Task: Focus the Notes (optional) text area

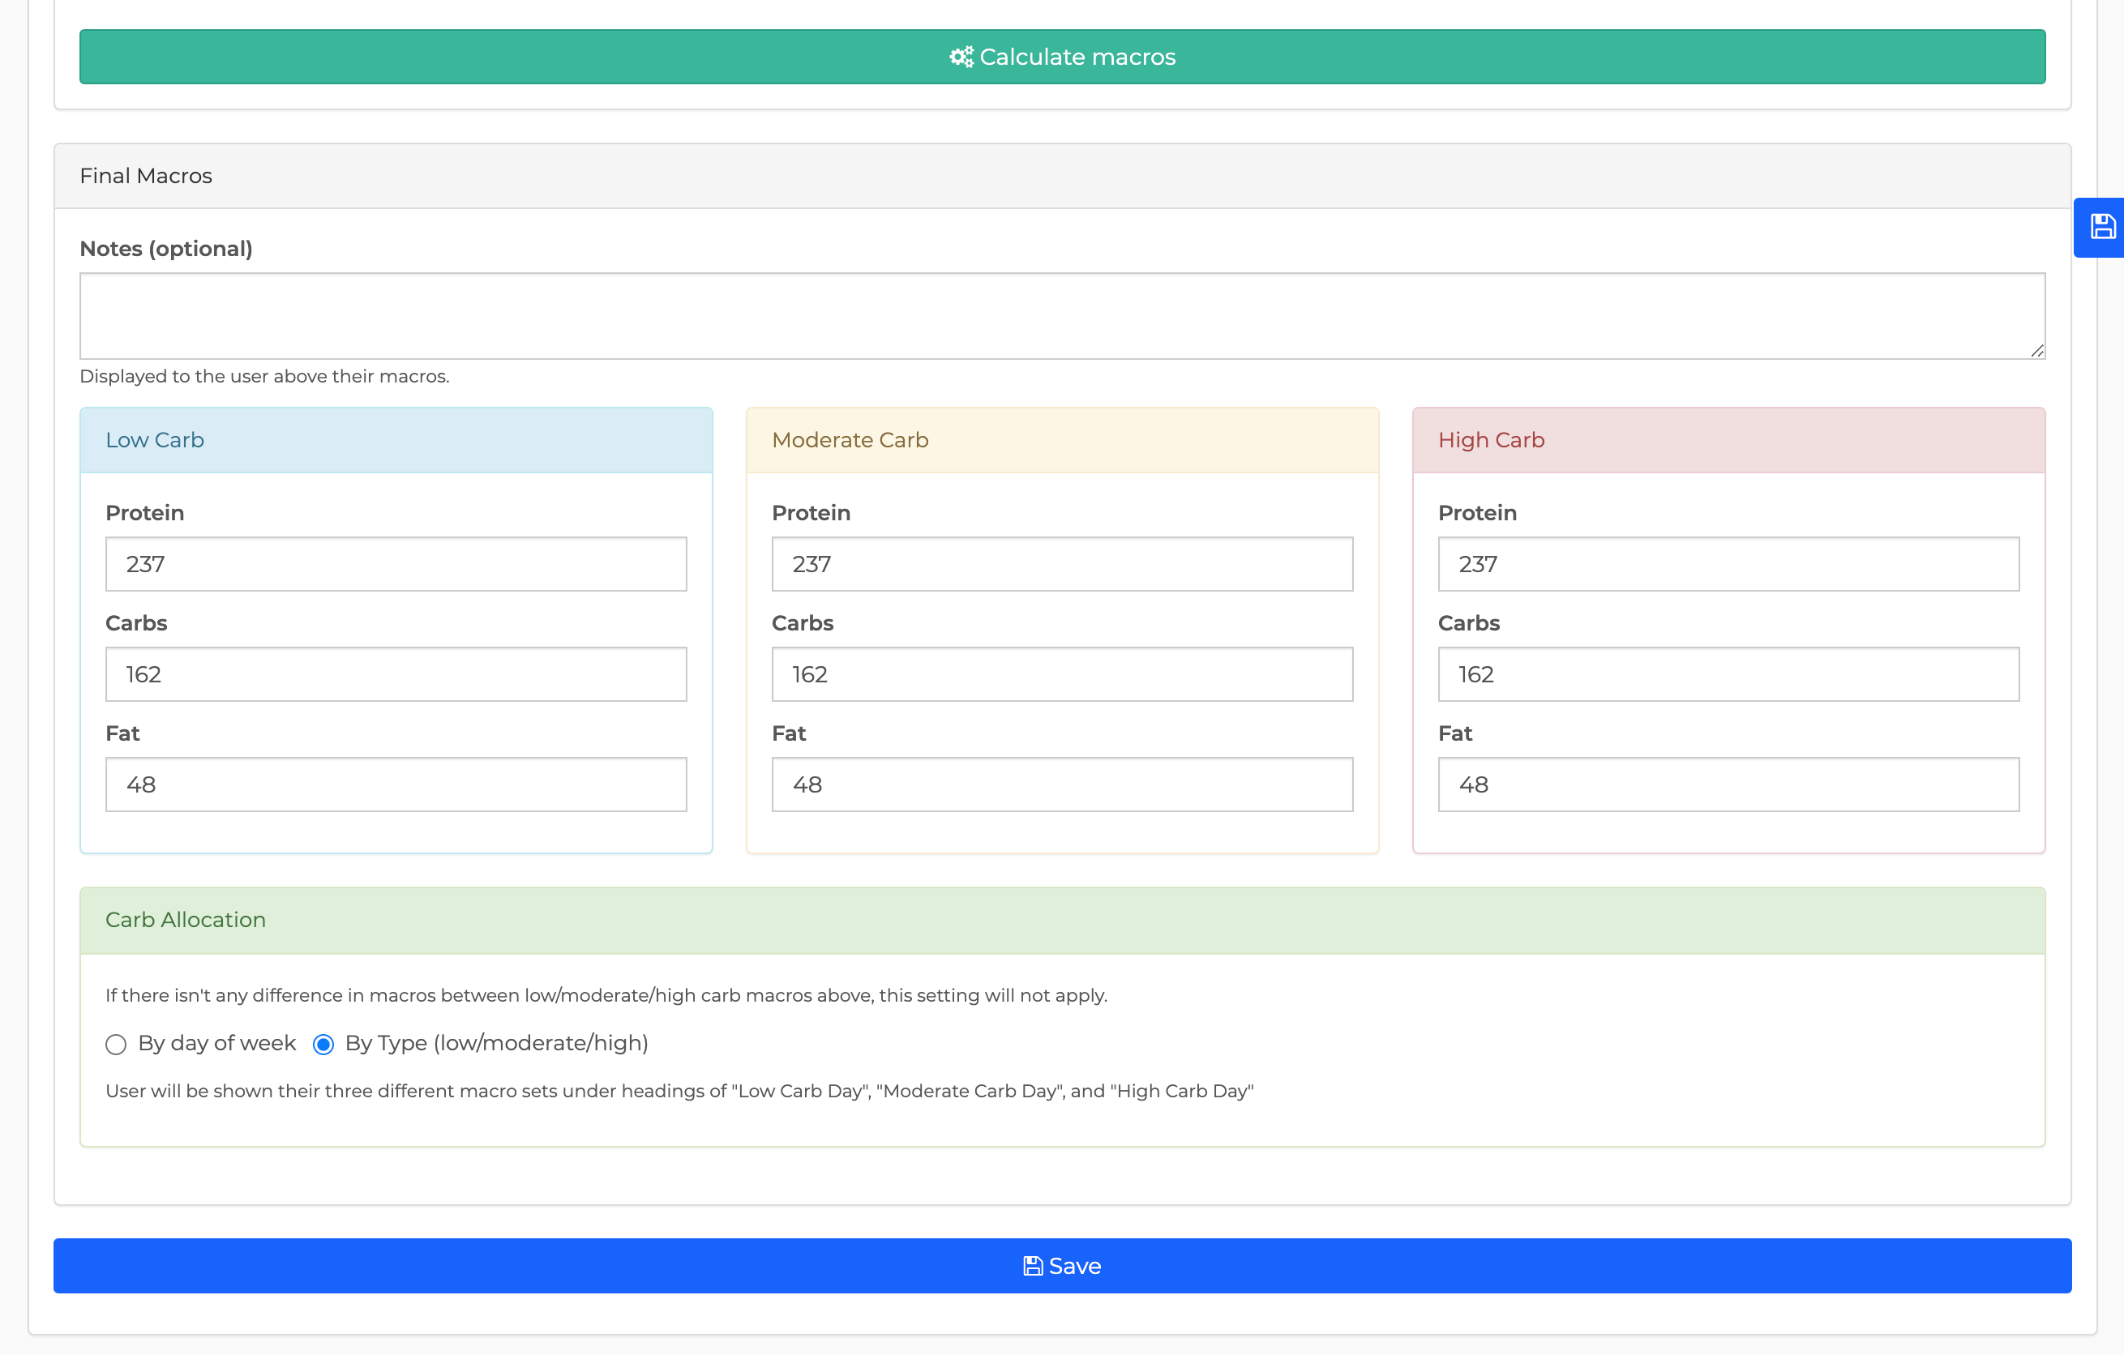Action: click(x=1062, y=315)
